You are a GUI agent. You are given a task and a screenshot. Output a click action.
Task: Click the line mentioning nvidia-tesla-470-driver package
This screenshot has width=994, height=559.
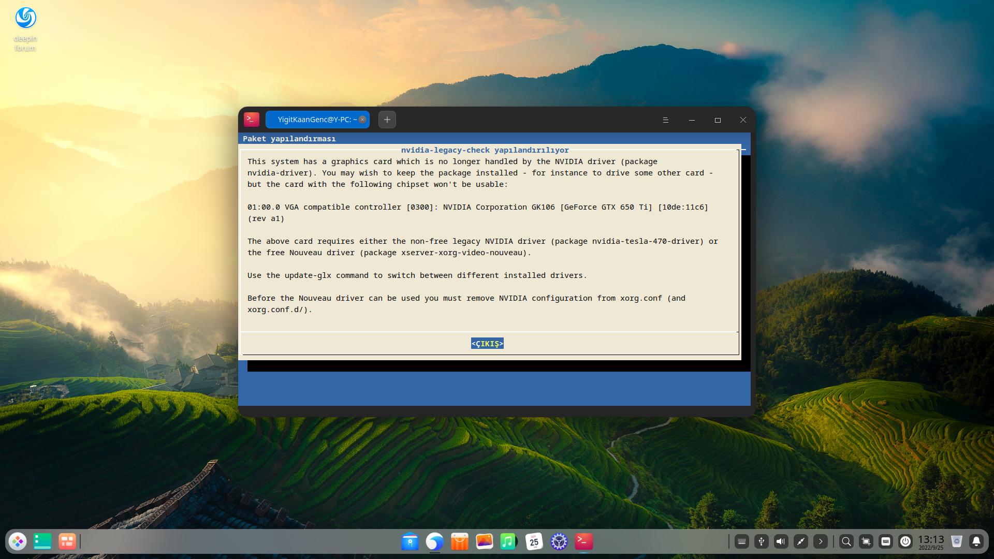tap(483, 241)
